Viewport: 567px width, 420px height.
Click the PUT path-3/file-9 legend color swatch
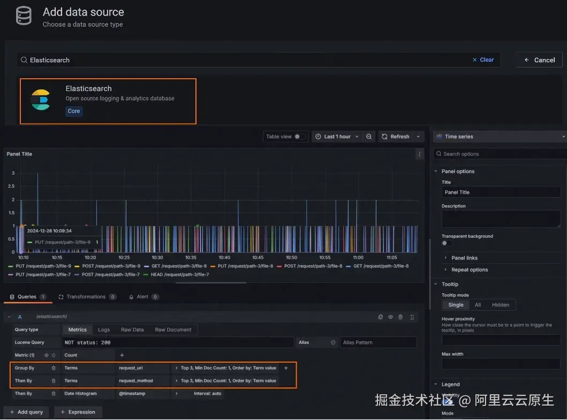11,266
